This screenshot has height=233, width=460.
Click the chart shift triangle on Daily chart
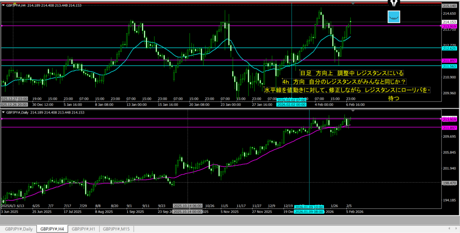pyautogui.click(x=353, y=110)
